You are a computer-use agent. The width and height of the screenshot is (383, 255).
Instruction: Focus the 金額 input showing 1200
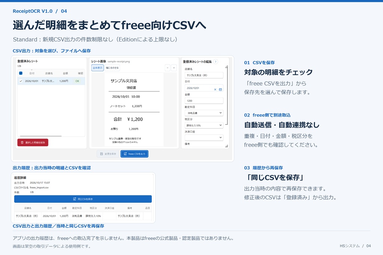pos(204,101)
